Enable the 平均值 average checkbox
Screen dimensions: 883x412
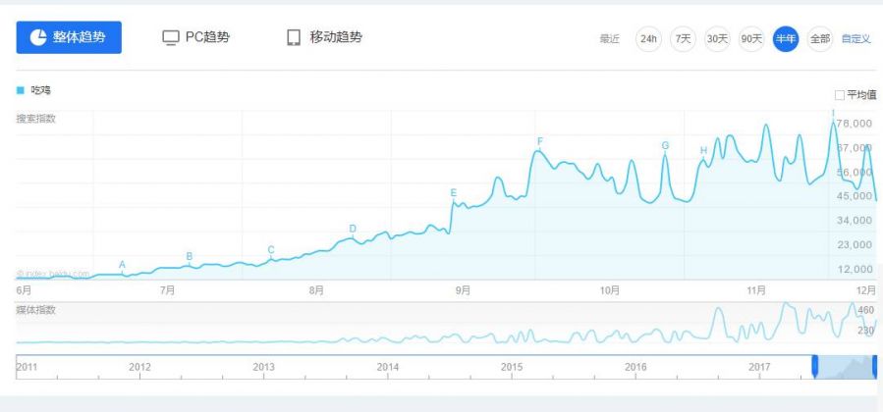point(839,95)
